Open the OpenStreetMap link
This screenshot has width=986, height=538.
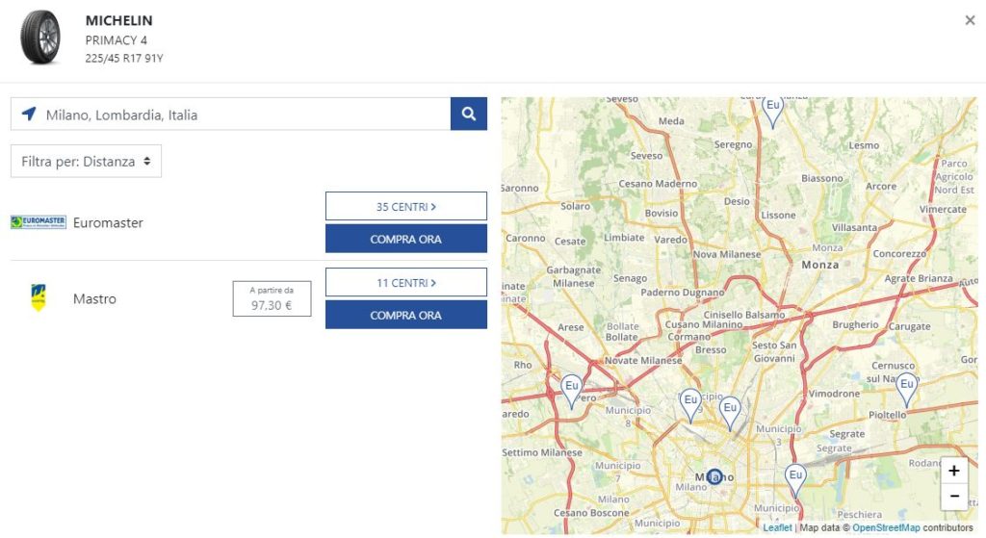pyautogui.click(x=885, y=527)
